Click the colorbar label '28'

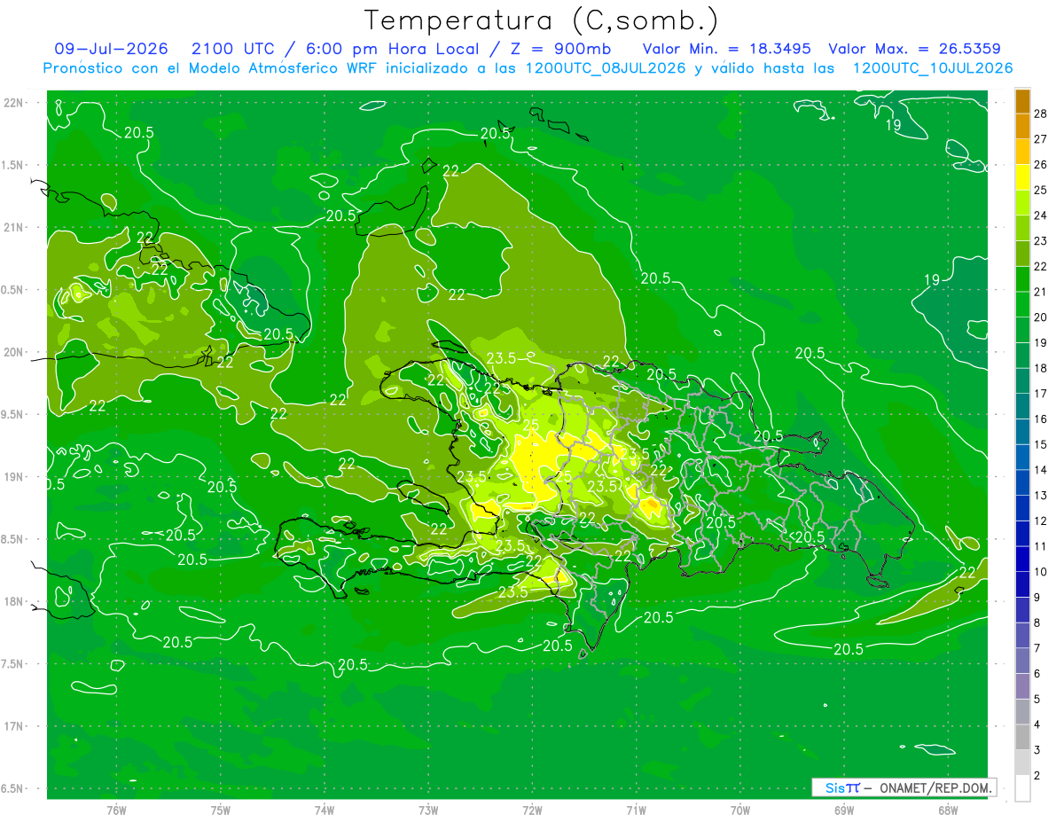pyautogui.click(x=1040, y=114)
